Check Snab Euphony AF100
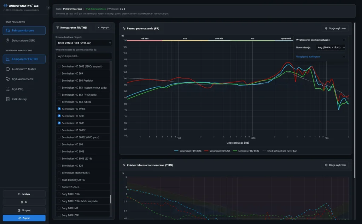This screenshot has width=362, height=224. 59,180
